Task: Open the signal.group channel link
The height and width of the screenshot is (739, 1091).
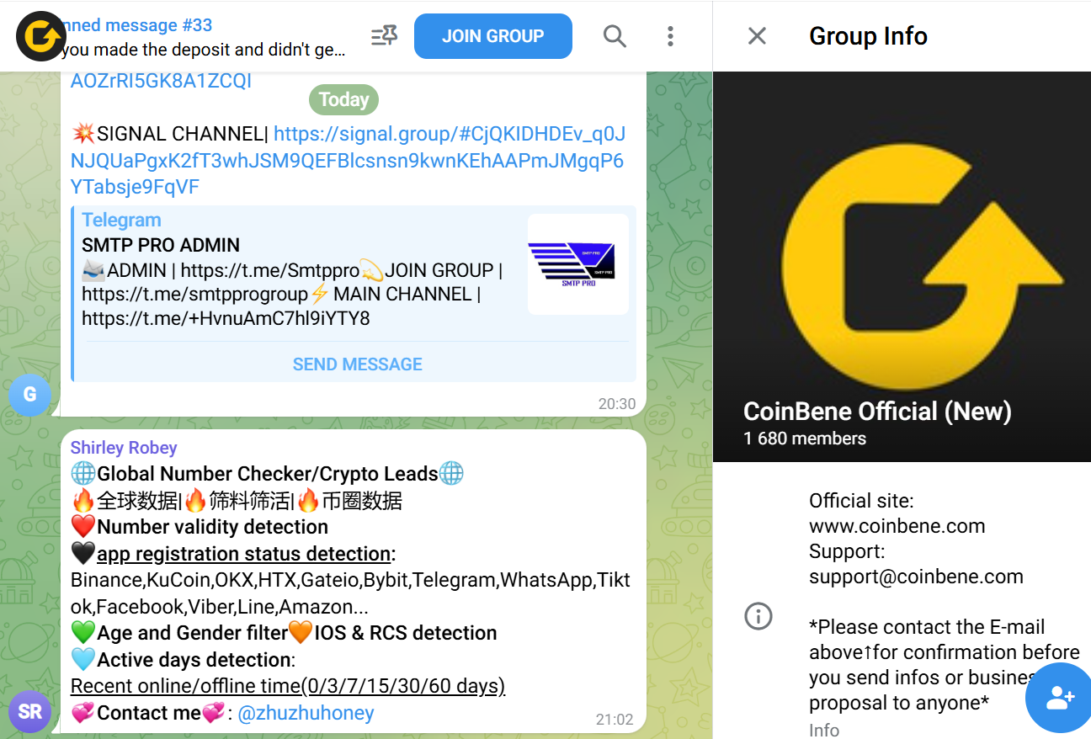Action: point(348,160)
